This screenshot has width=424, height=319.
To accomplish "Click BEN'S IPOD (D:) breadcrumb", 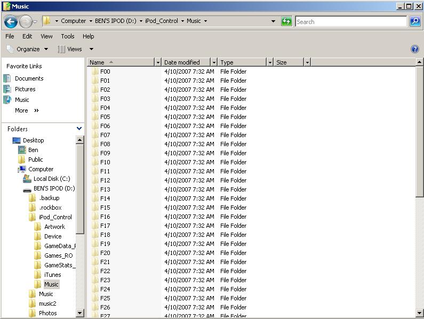I will pyautogui.click(x=115, y=21).
